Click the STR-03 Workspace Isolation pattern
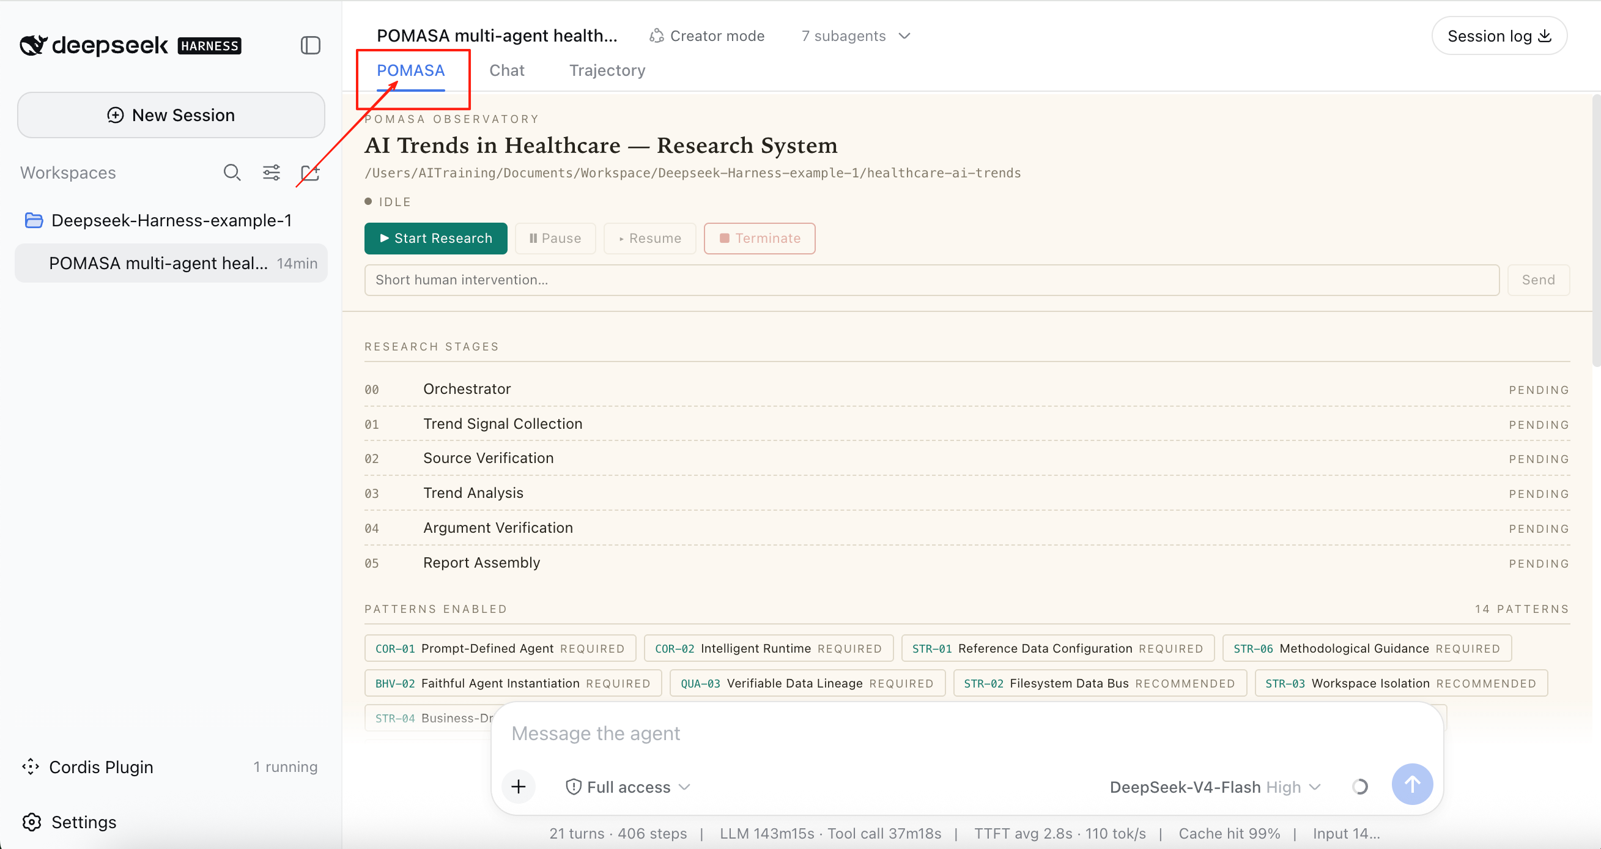Screen dimensions: 1601x849 (1401, 683)
